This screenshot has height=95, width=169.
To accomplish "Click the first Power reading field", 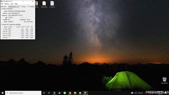I will pyautogui.click(x=12, y=27).
